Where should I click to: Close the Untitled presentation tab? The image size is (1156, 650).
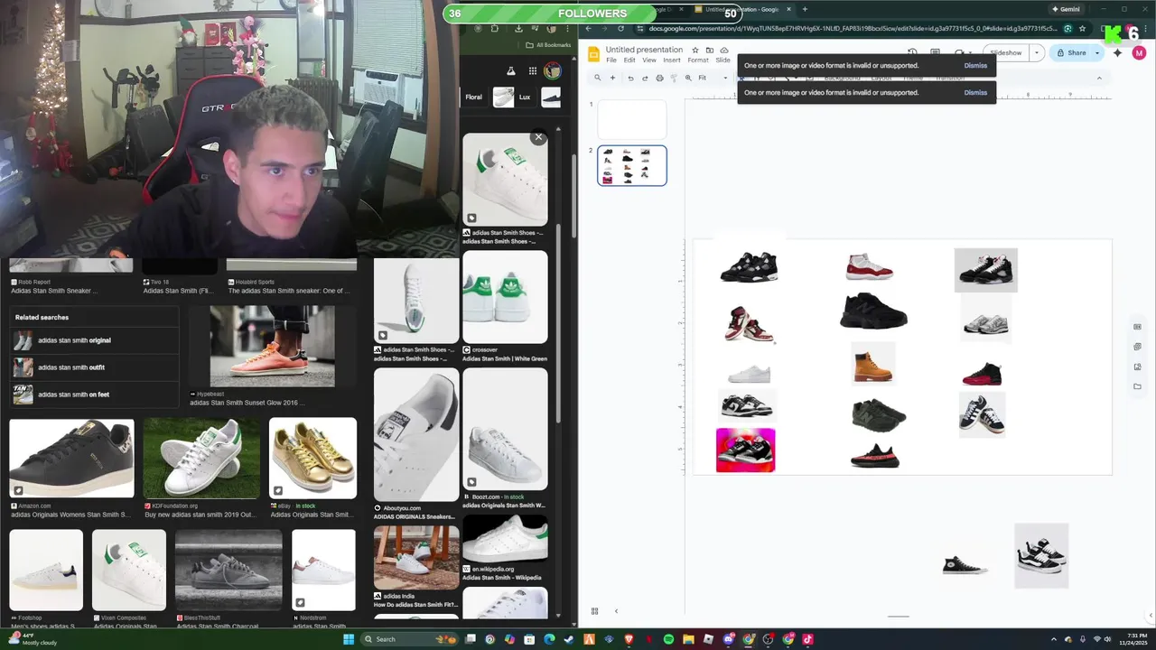(788, 9)
